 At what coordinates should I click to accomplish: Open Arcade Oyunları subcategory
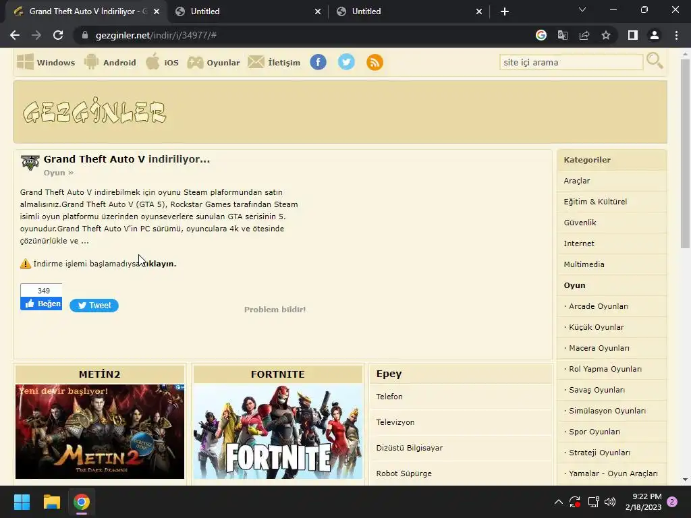(x=611, y=306)
